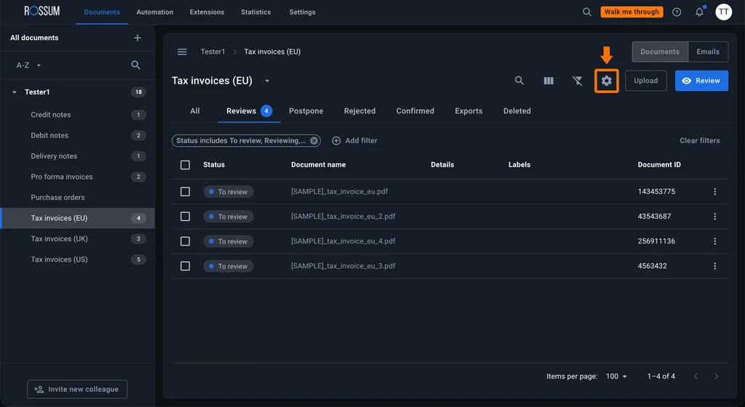Open the notifications bell

(699, 12)
